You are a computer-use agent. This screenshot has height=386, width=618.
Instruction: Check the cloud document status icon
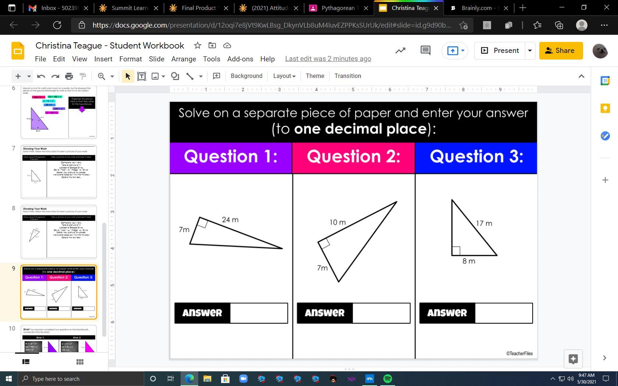pyautogui.click(x=227, y=46)
